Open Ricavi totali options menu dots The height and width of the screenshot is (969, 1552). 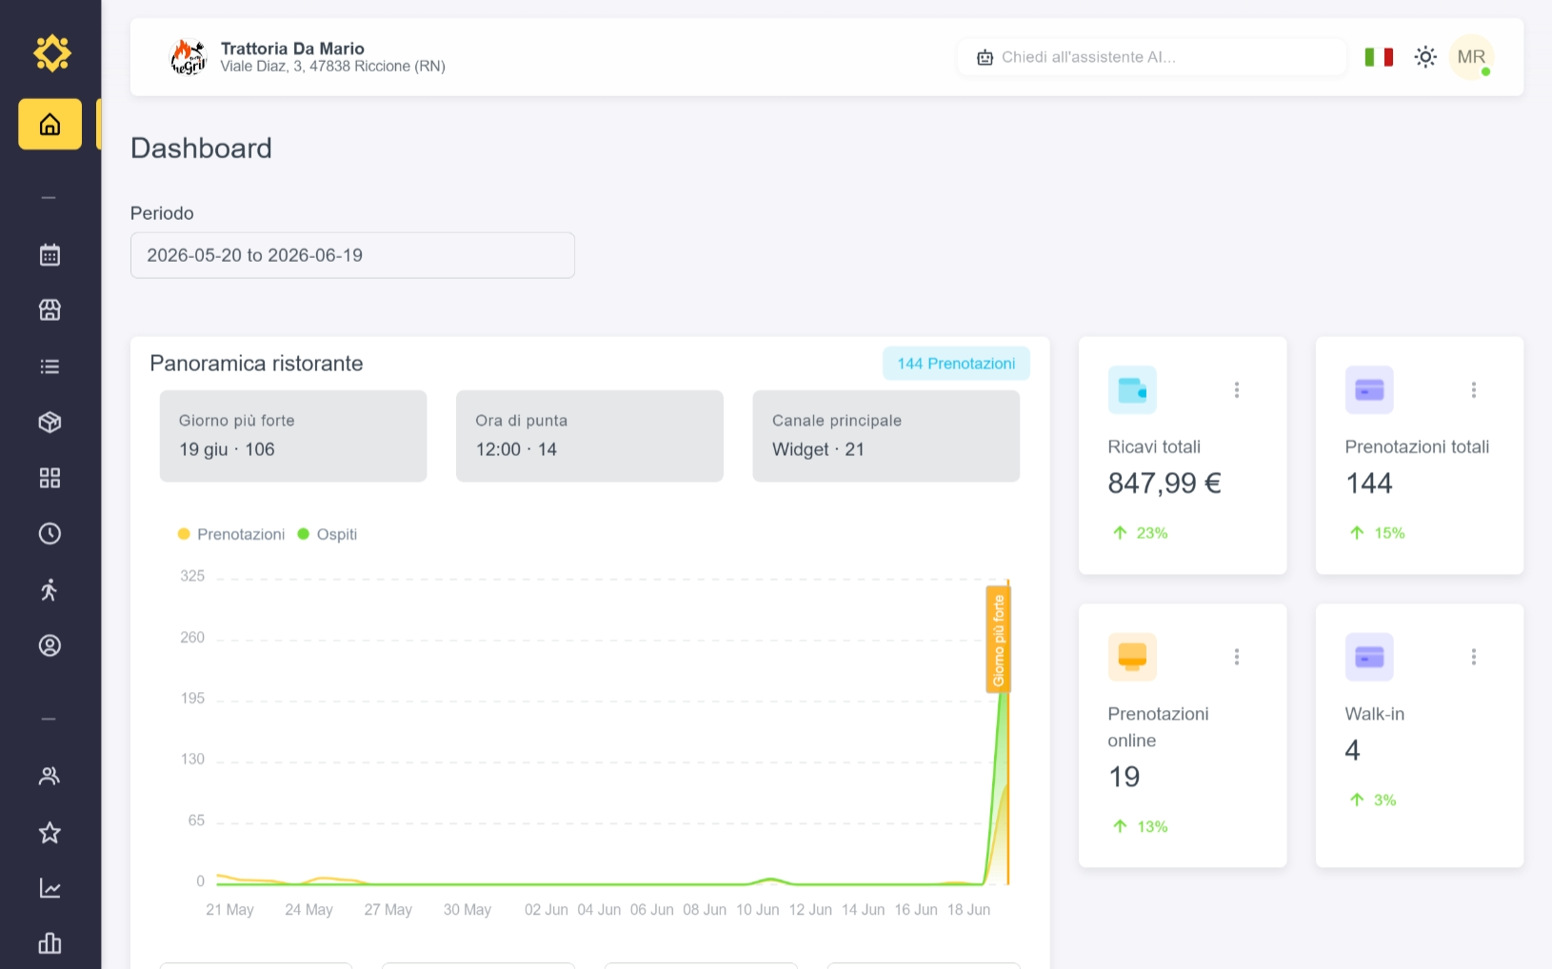tap(1237, 389)
